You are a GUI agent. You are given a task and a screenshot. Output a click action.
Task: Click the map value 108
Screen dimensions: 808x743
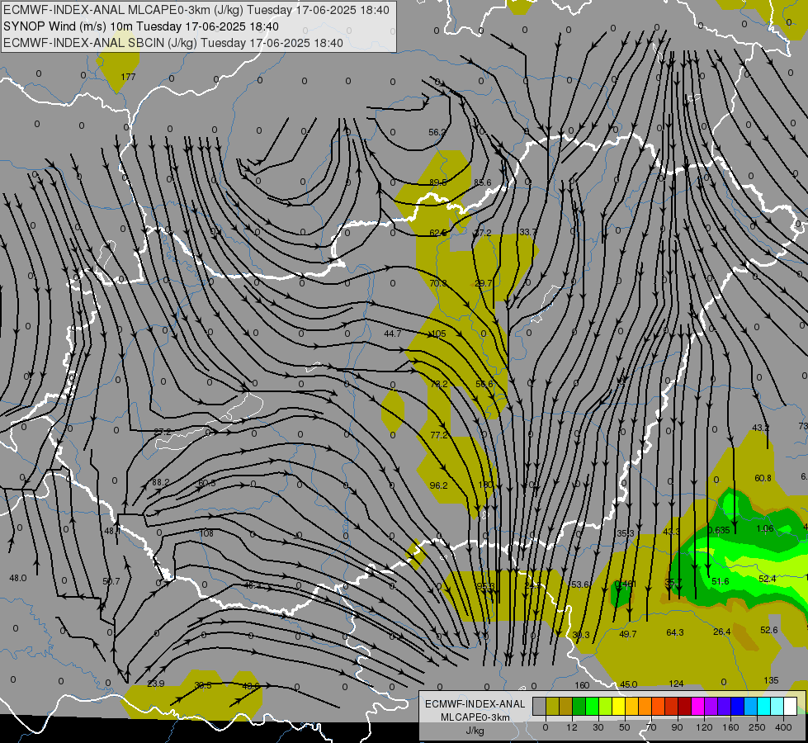click(206, 533)
